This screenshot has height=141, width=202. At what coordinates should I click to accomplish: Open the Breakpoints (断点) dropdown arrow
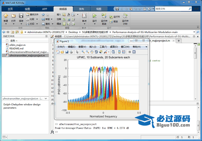pyautogui.click(x=84, y=24)
